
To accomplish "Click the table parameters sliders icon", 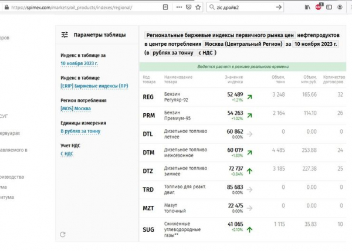I will click(65, 35).
